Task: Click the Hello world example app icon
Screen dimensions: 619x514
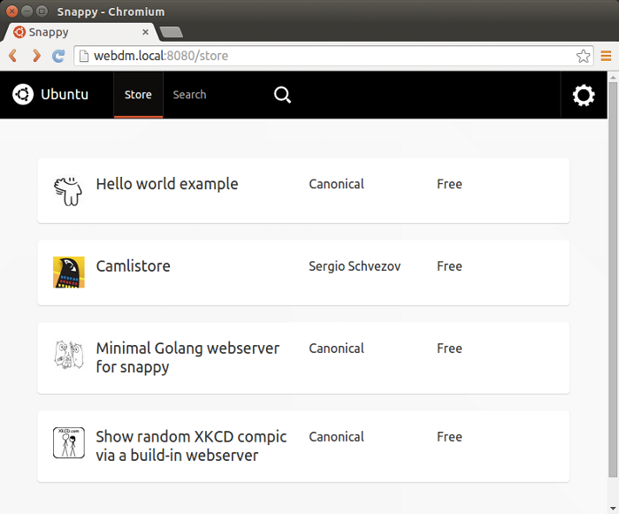Action: [x=68, y=190]
